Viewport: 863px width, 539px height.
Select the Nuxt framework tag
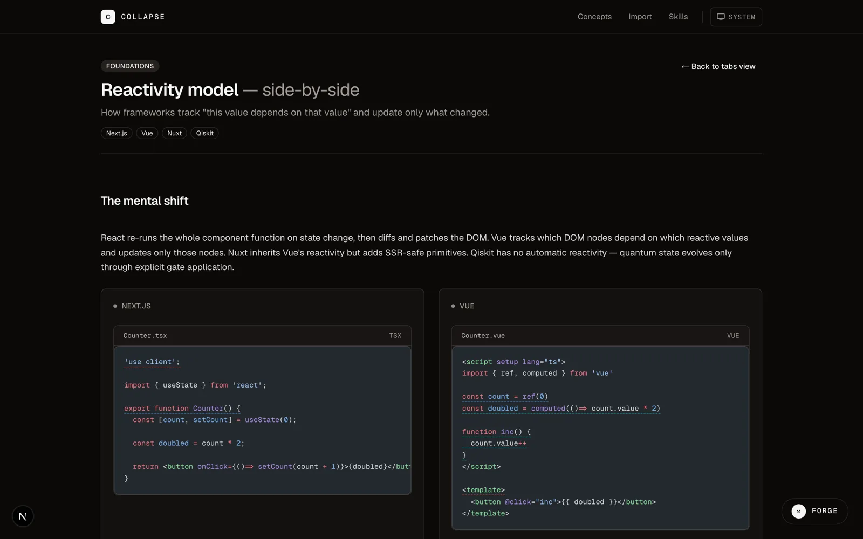click(x=174, y=133)
